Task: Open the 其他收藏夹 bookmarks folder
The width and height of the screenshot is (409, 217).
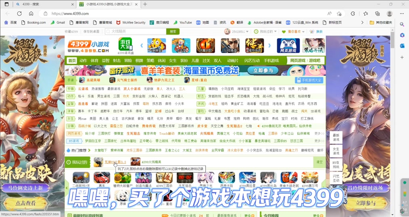Action: (x=381, y=23)
